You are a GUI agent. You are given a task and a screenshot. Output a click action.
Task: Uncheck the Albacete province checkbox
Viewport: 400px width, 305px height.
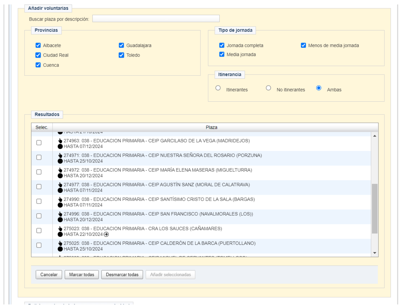pos(38,45)
